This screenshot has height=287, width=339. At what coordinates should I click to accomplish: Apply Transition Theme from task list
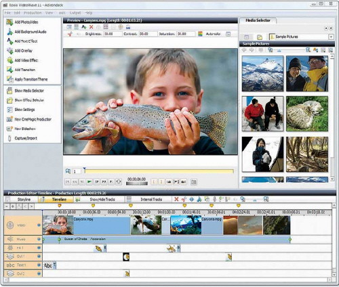(27, 79)
